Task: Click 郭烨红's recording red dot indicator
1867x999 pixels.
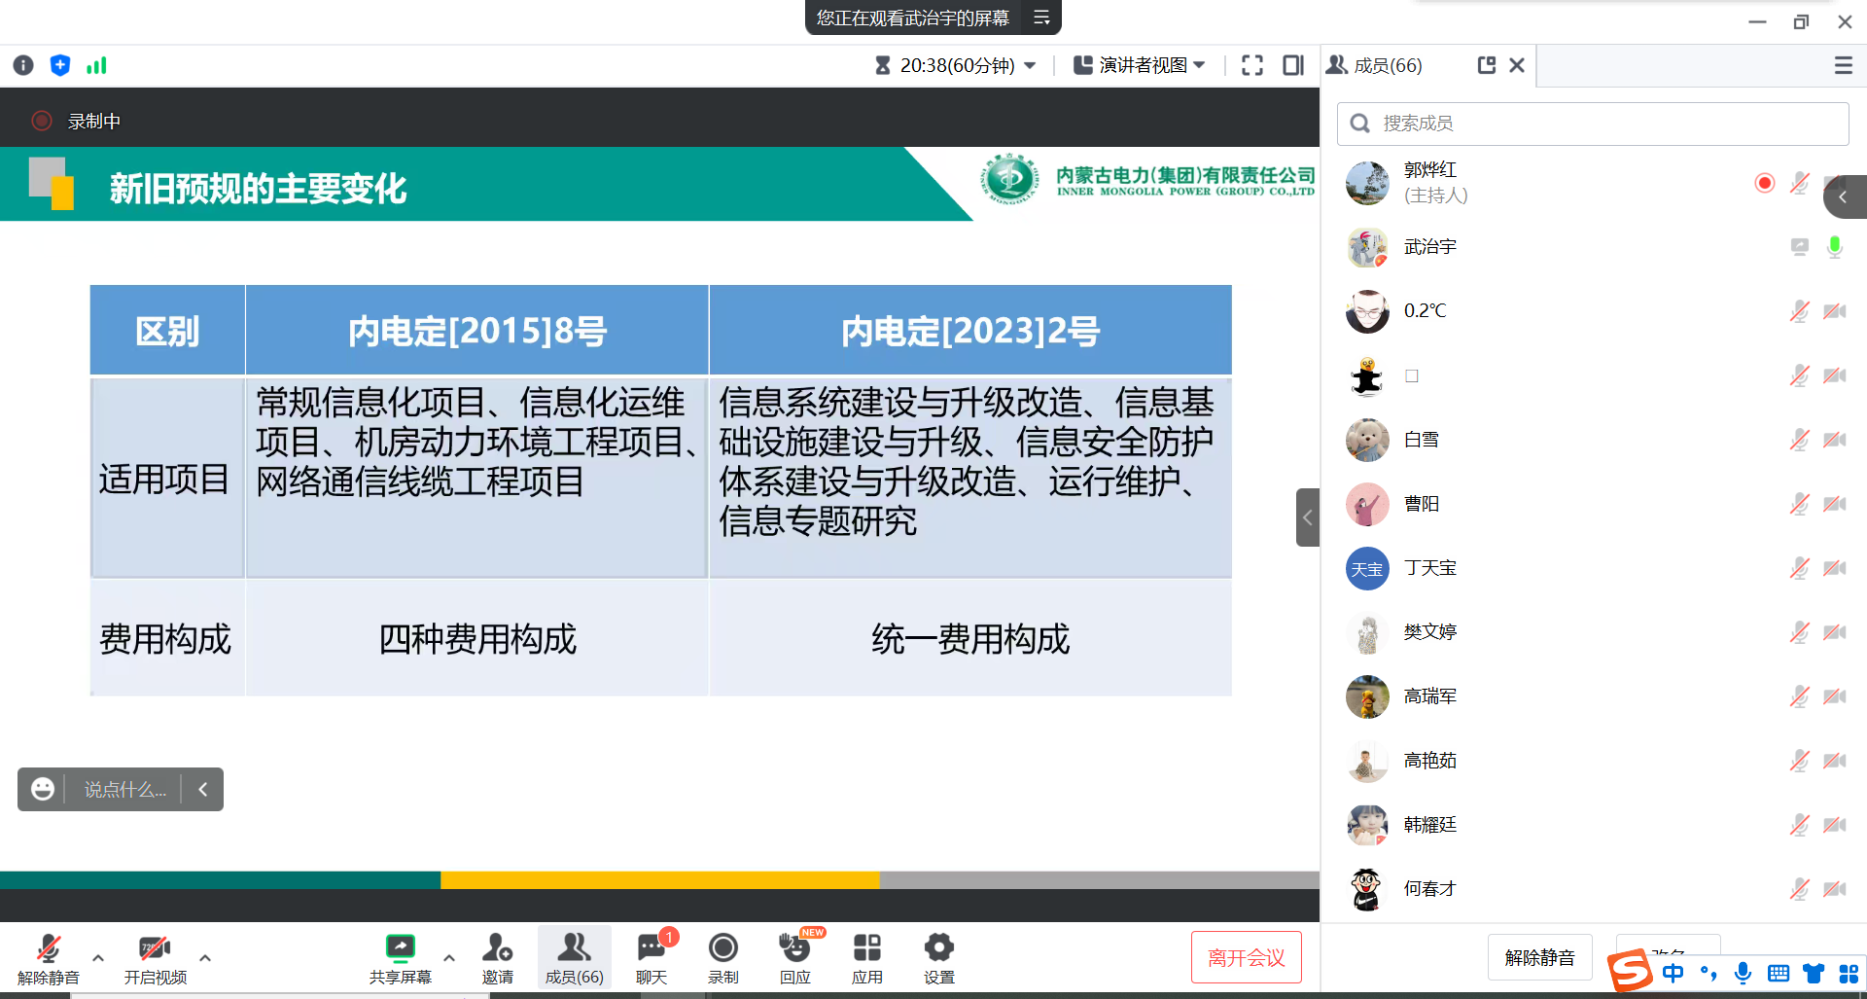Action: tap(1765, 183)
